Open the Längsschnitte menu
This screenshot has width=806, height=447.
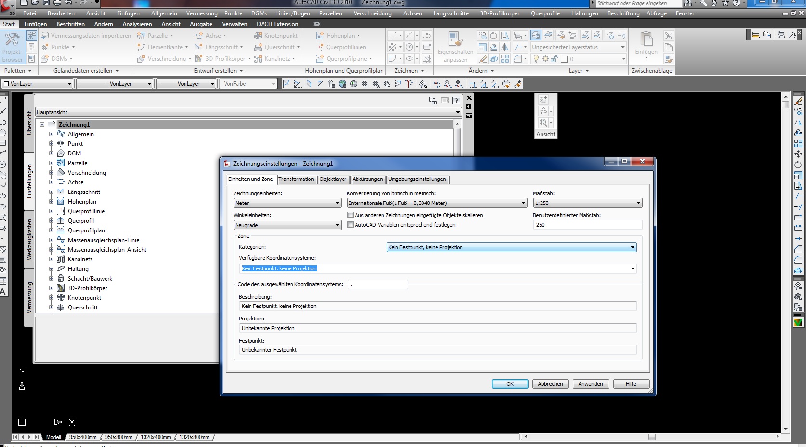coord(451,13)
